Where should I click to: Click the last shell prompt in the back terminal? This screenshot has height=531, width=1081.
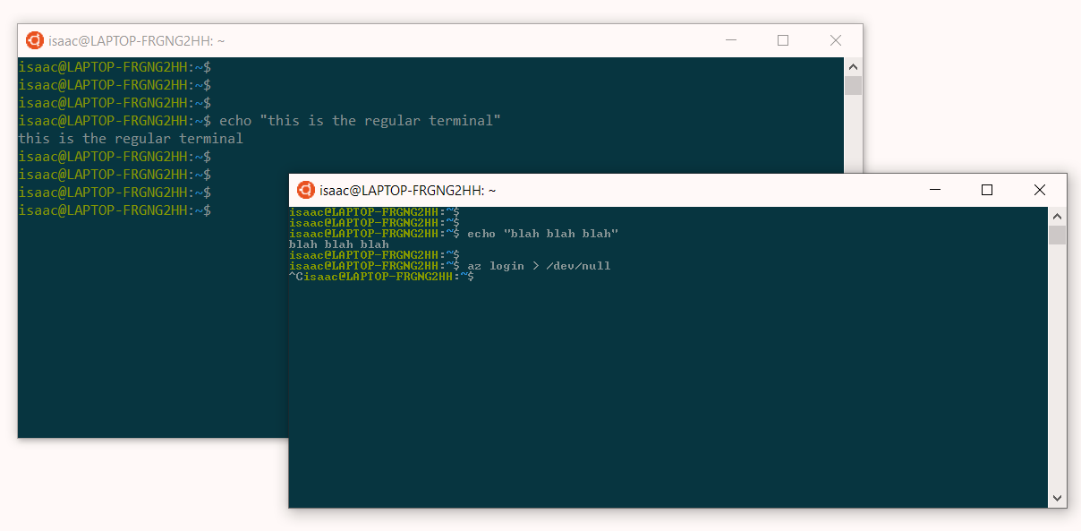[115, 210]
